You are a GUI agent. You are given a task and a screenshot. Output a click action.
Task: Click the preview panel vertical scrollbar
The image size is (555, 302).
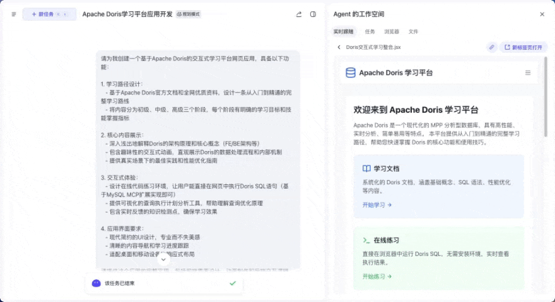546,97
